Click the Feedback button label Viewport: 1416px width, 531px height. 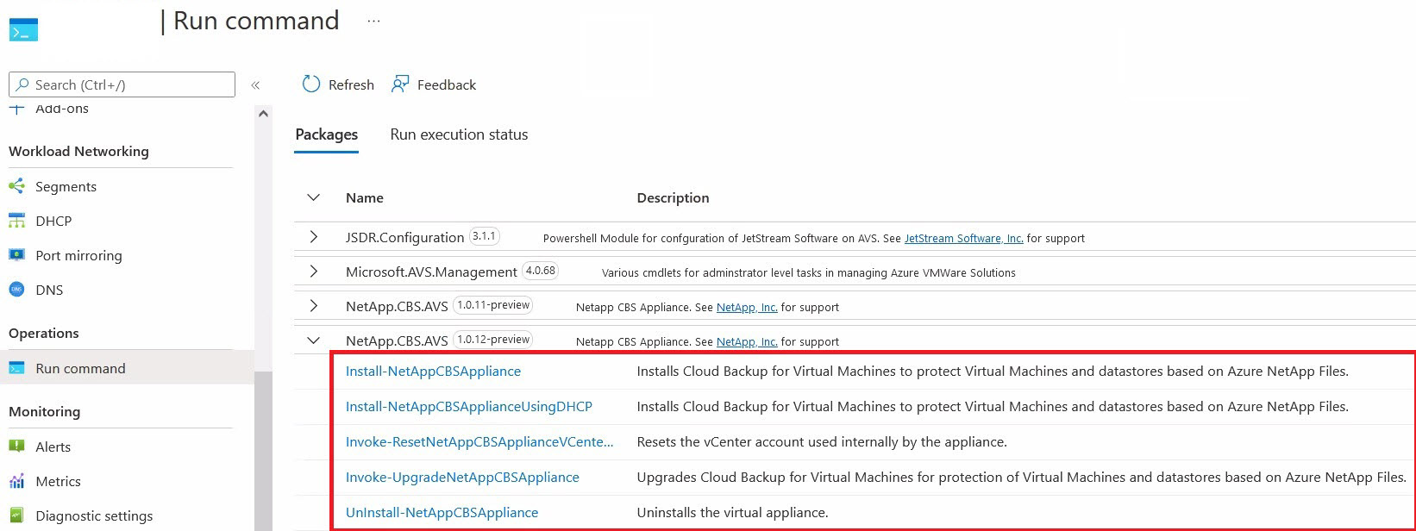447,84
